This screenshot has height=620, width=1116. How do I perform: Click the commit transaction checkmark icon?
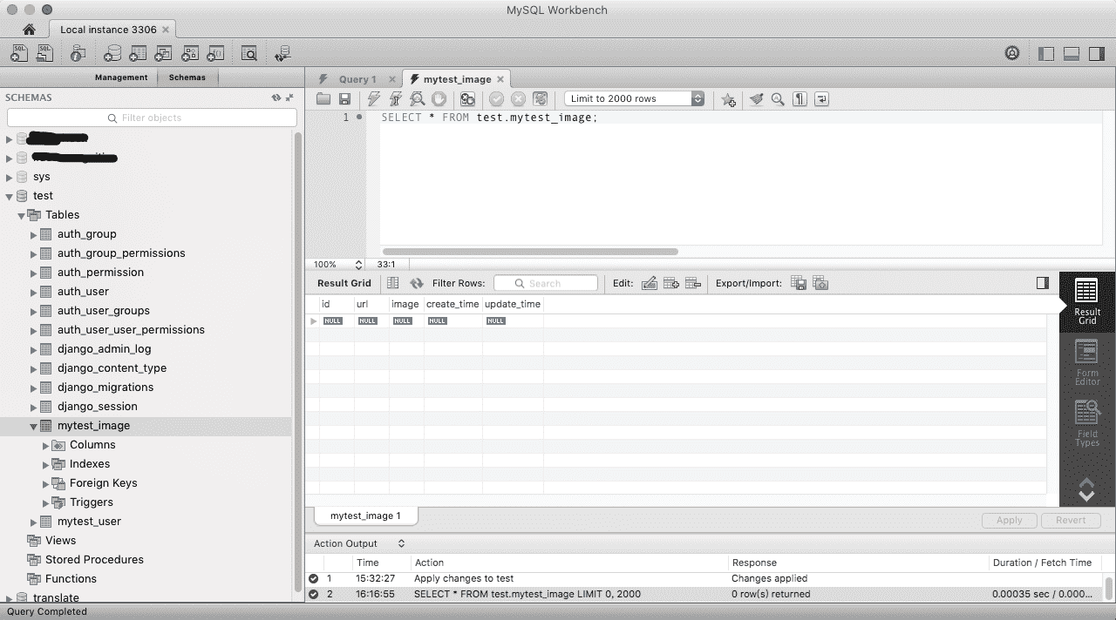tap(496, 99)
